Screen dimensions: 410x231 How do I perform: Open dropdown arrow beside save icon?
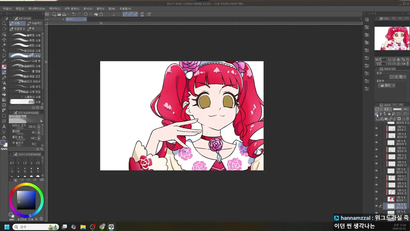pos(68,14)
